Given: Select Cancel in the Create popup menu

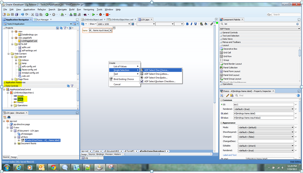Looking at the screenshot, I should [125, 84].
